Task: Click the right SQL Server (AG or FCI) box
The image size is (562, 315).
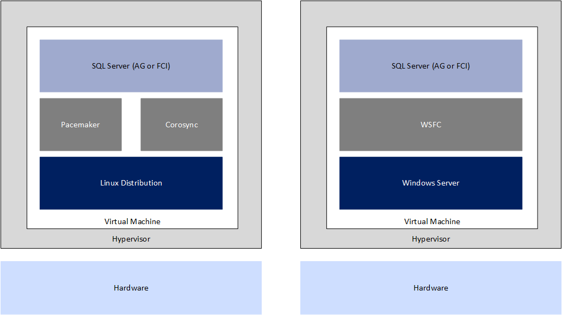Action: 431,65
